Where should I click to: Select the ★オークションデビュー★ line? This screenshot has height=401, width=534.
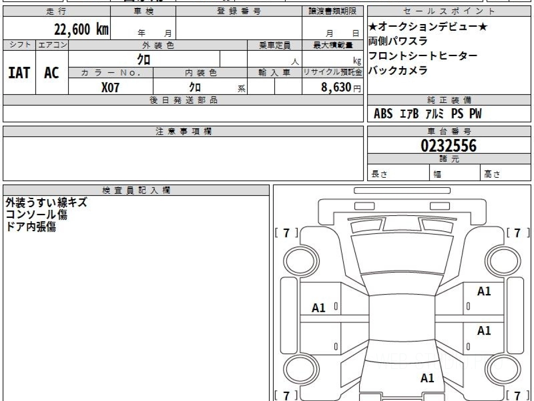click(428, 27)
